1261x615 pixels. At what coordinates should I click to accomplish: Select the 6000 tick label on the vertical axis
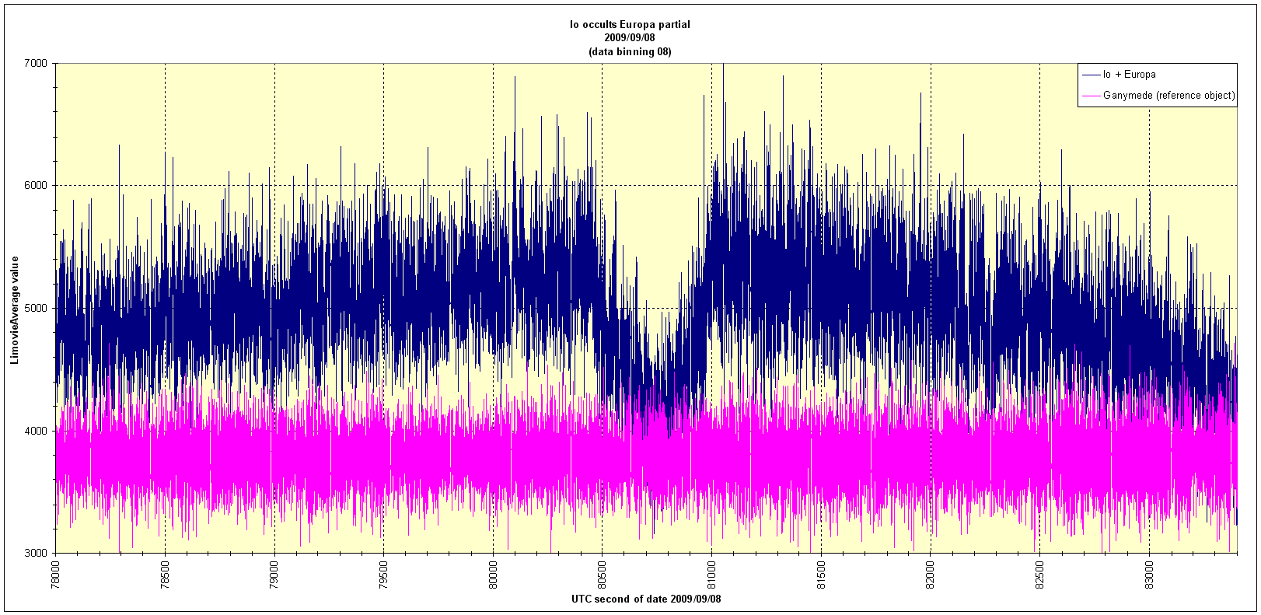click(37, 186)
